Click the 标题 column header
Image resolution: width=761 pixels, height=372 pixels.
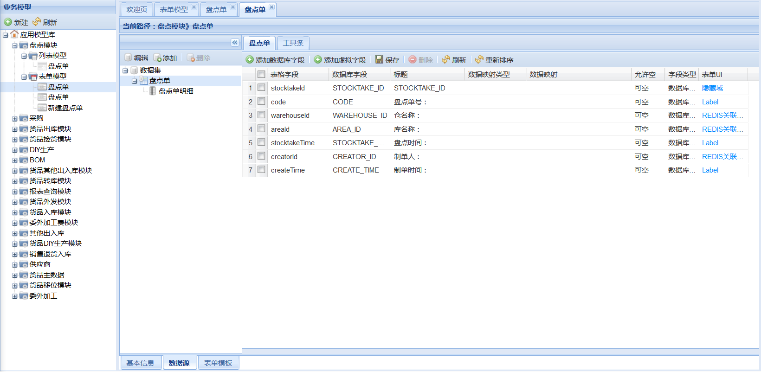[x=427, y=74]
